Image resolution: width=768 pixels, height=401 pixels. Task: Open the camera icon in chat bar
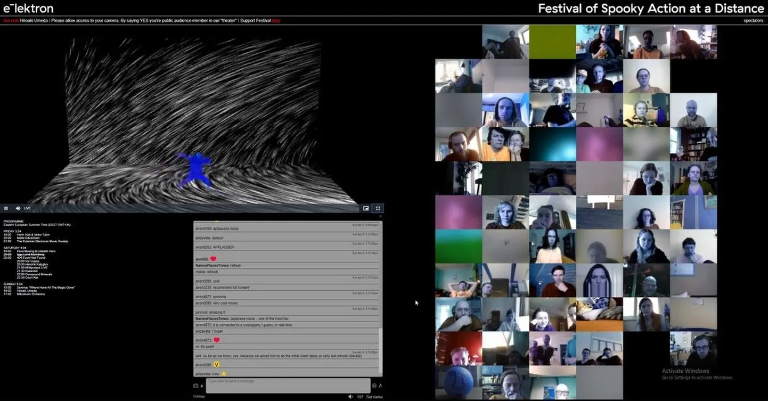click(195, 386)
